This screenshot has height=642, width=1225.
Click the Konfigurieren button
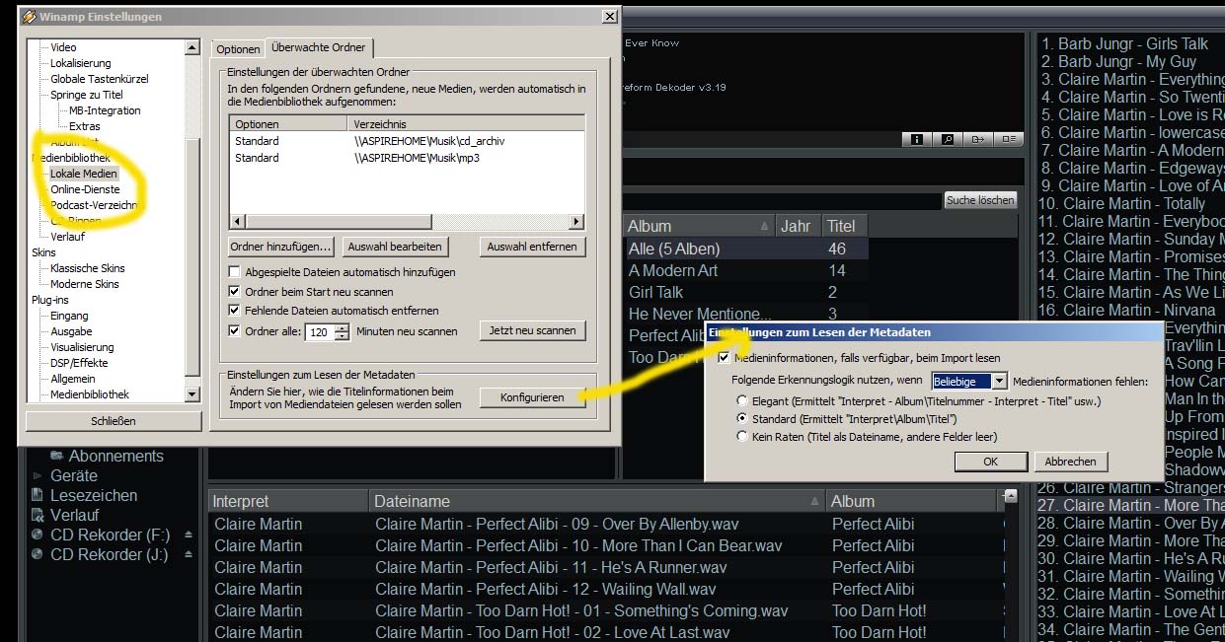click(x=532, y=397)
